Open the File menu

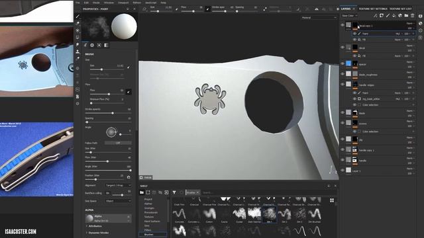click(x=78, y=3)
